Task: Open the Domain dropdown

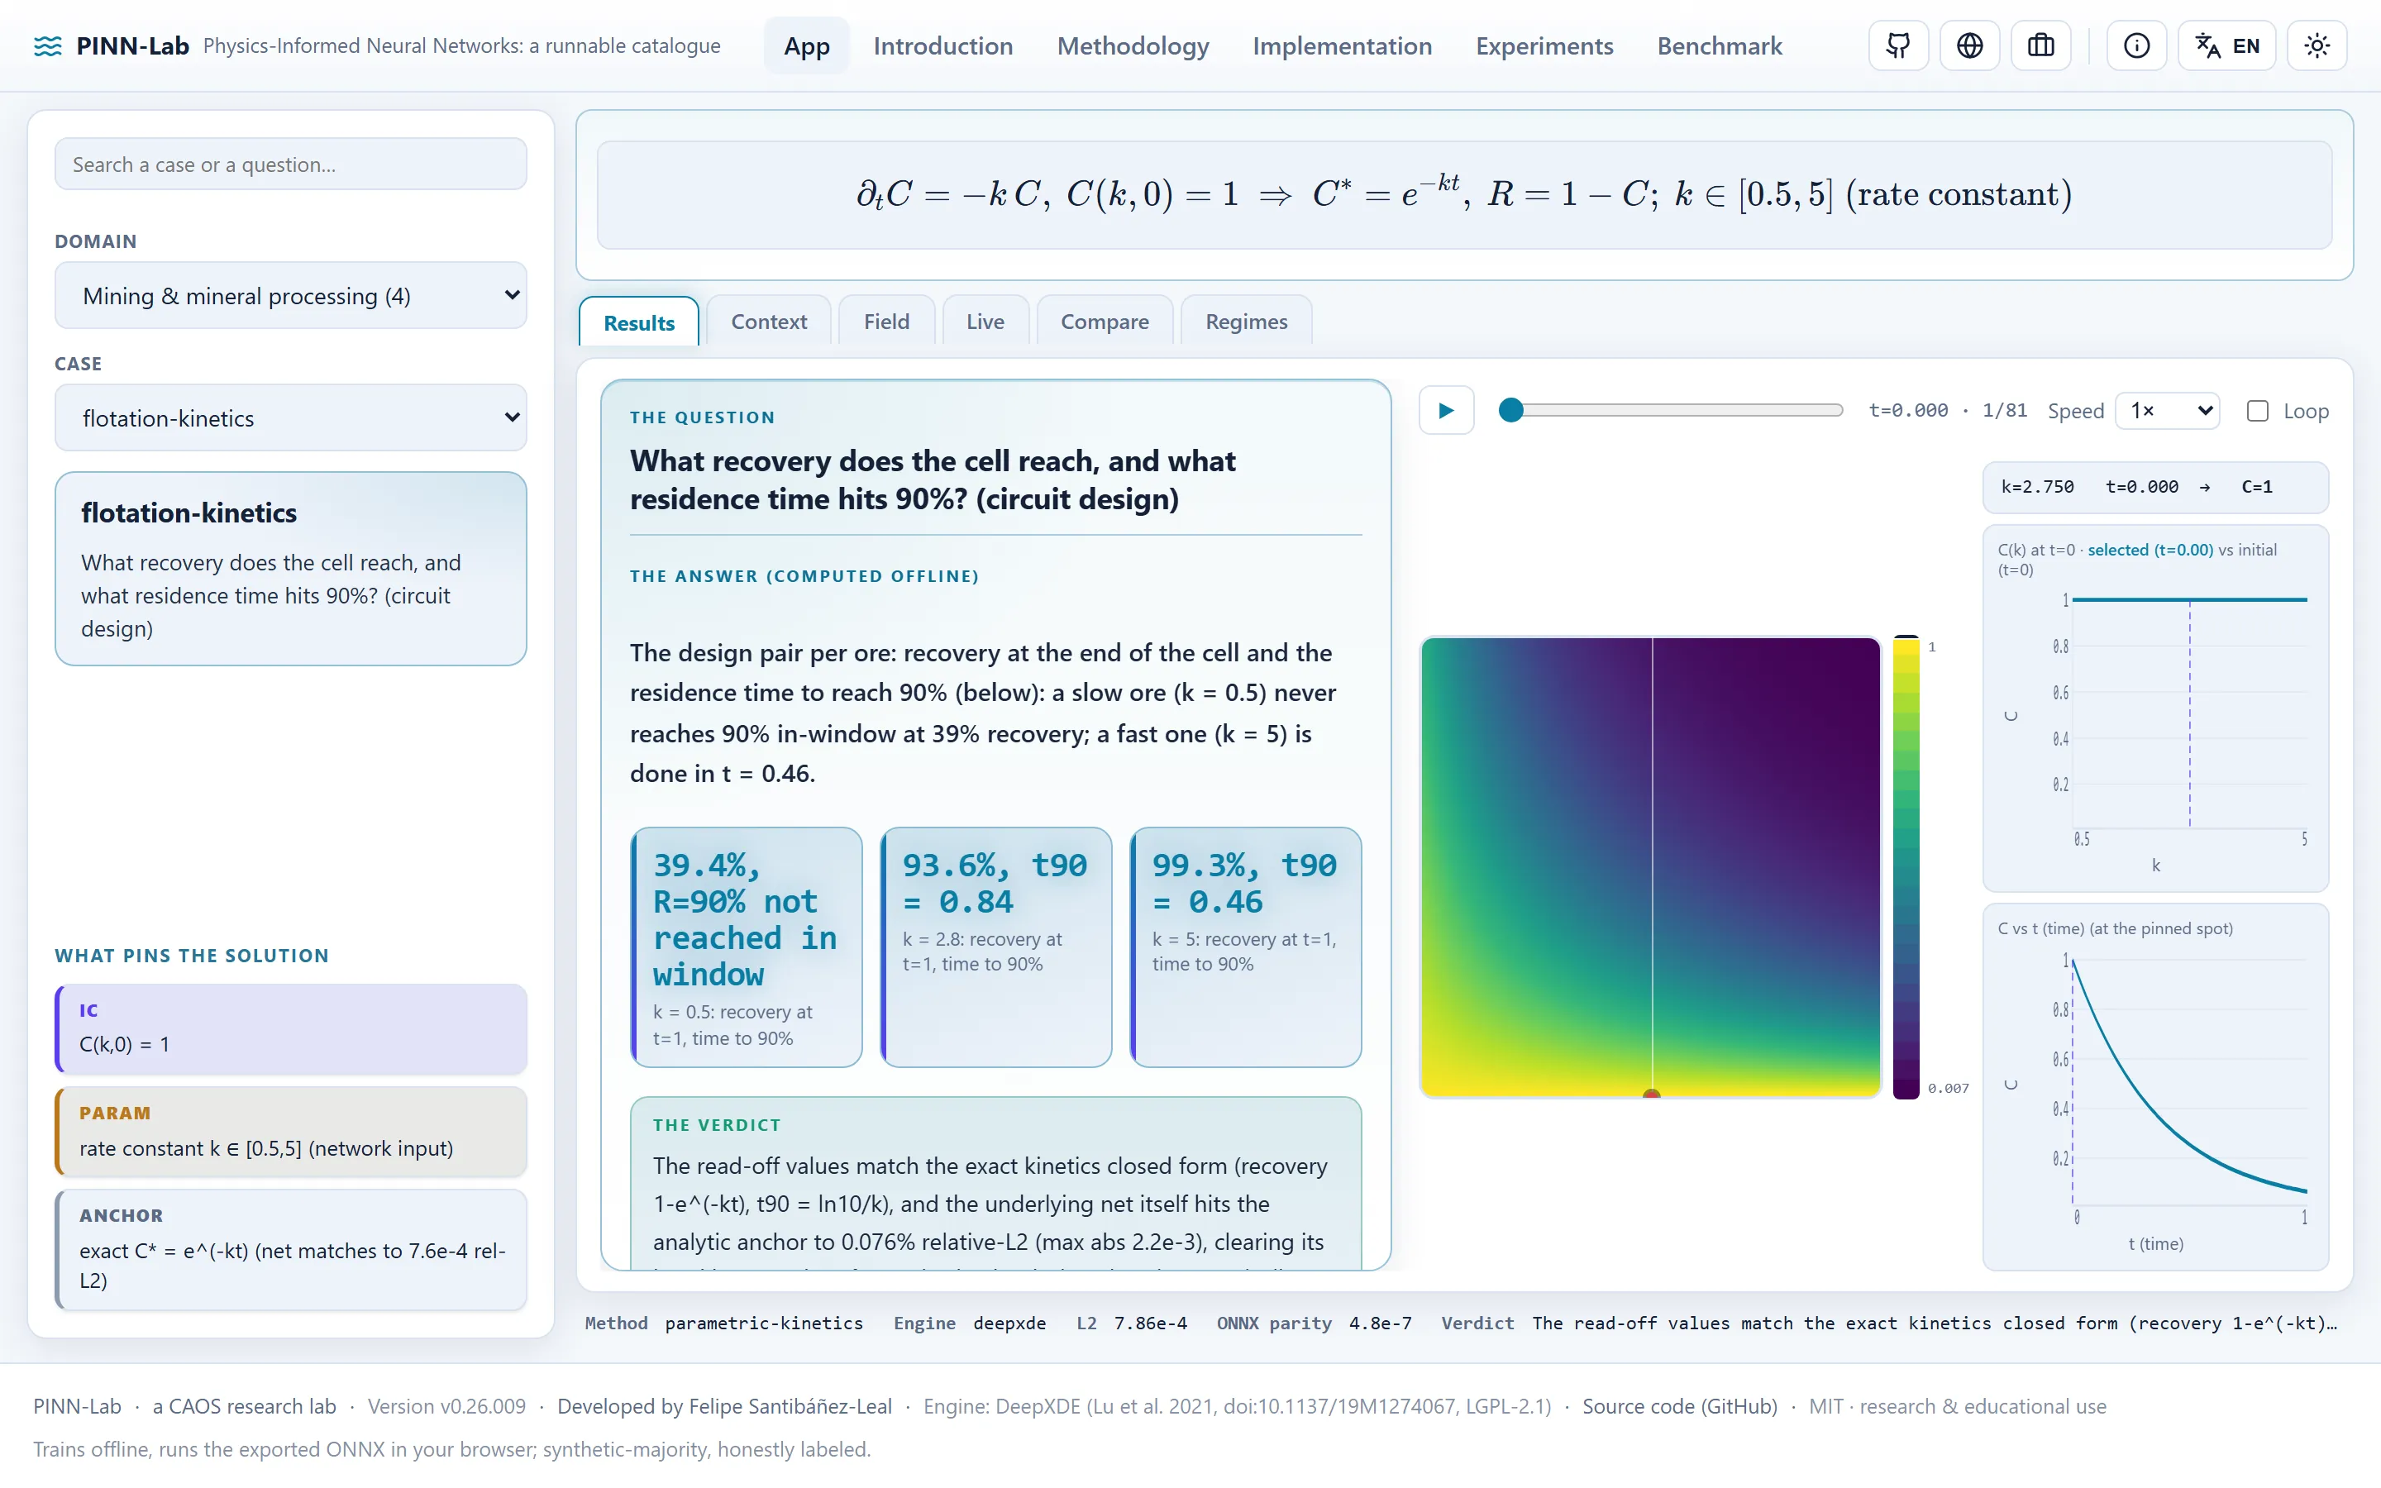Action: tap(290, 295)
